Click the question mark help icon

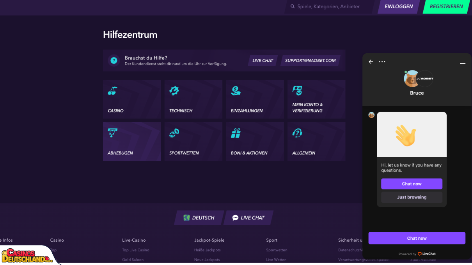pyautogui.click(x=114, y=60)
